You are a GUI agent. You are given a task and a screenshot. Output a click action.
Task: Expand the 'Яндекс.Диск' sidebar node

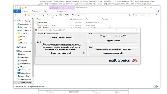(16, 76)
